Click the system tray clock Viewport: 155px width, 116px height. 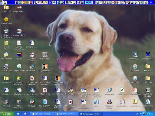point(151,114)
